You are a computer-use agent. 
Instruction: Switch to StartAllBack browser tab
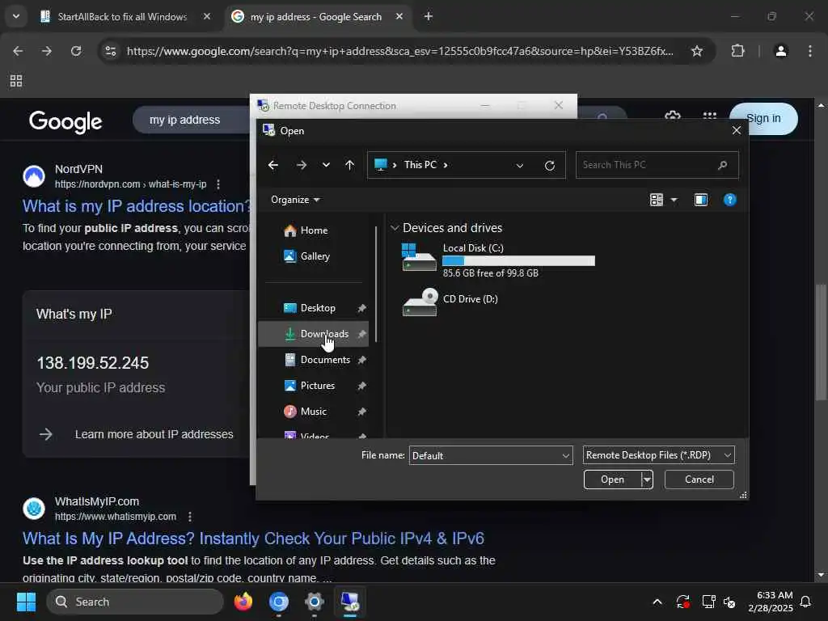(121, 17)
